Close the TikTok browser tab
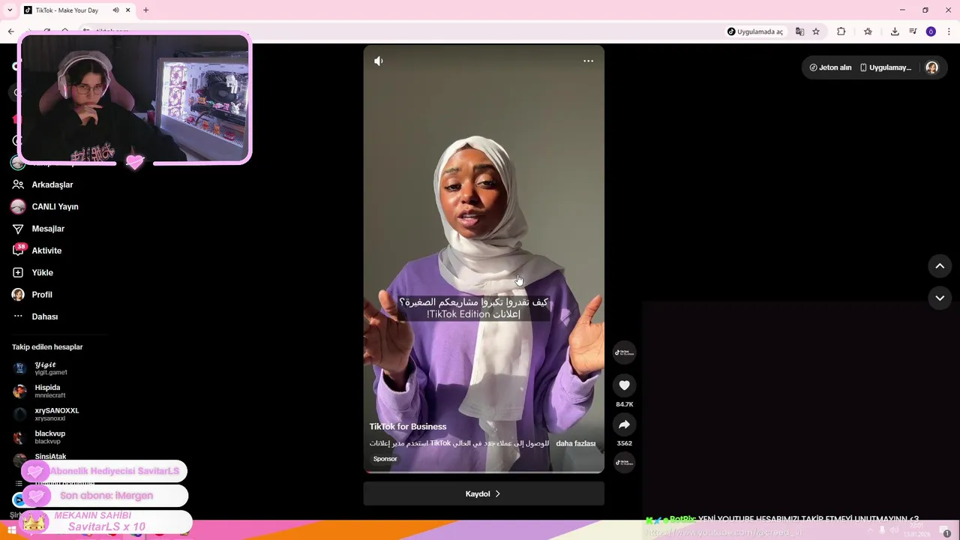The width and height of the screenshot is (960, 540). (x=127, y=10)
